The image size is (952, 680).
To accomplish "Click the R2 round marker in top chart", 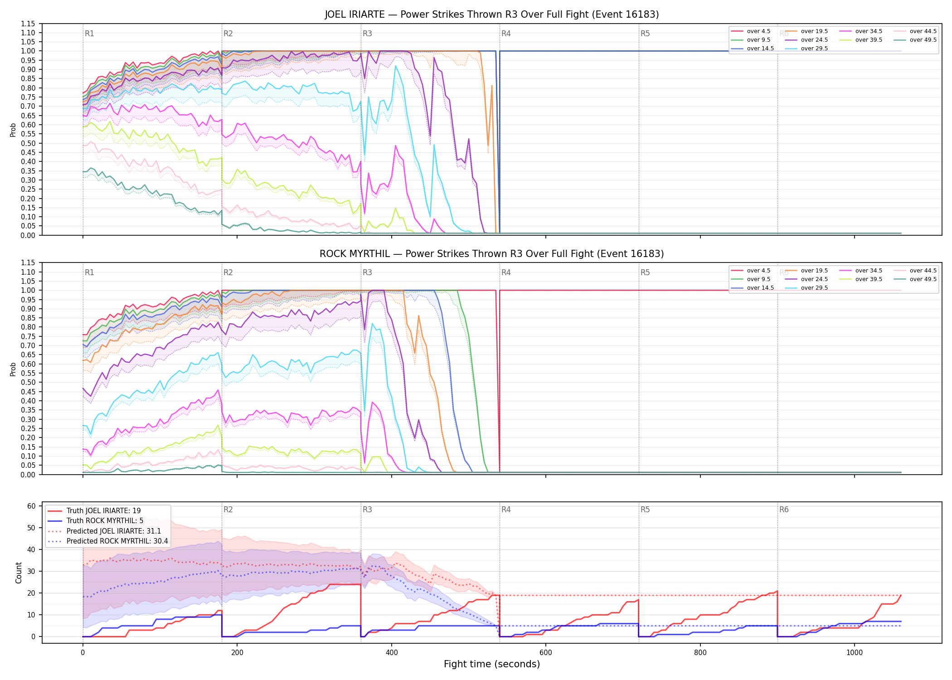I will (228, 34).
